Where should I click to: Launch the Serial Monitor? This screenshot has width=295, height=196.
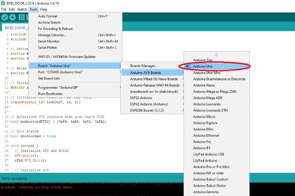[76, 41]
